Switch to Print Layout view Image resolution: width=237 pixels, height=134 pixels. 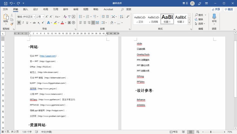coord(191,132)
